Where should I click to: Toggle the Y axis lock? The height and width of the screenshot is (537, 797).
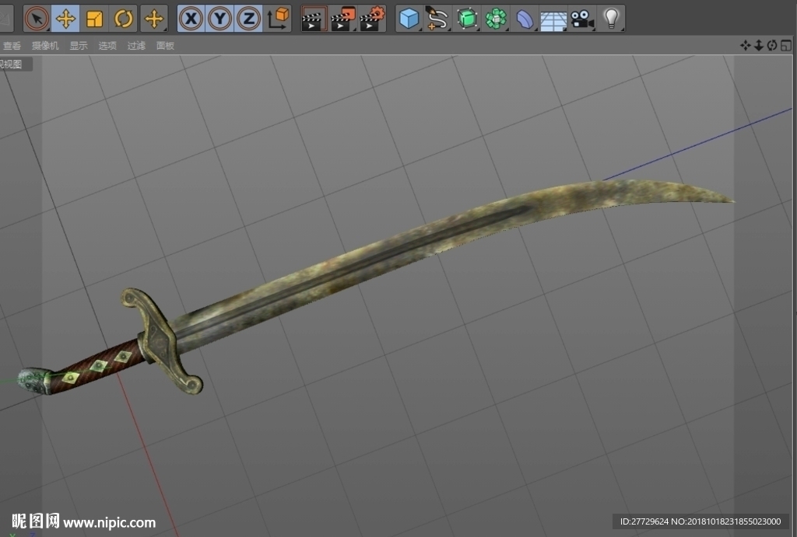click(220, 19)
